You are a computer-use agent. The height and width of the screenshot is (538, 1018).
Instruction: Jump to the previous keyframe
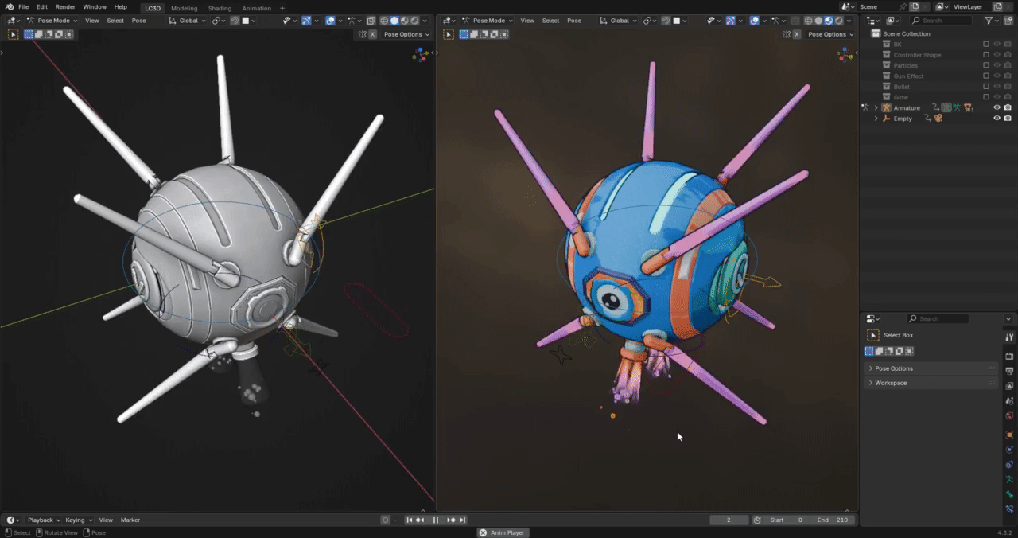(420, 520)
